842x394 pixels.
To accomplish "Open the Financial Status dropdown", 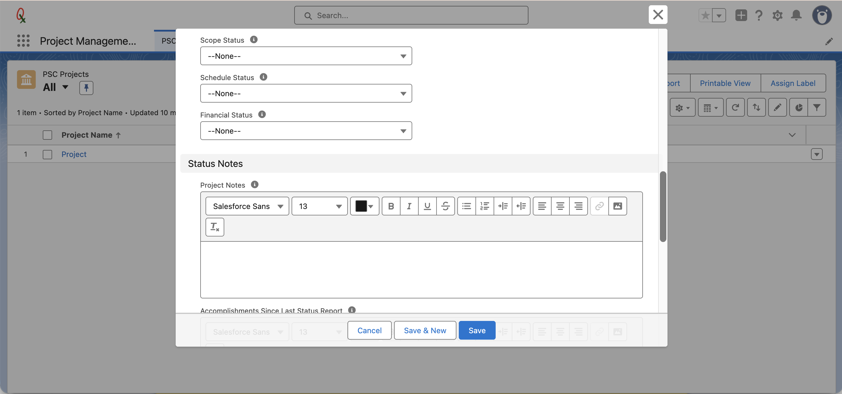I will tap(306, 131).
